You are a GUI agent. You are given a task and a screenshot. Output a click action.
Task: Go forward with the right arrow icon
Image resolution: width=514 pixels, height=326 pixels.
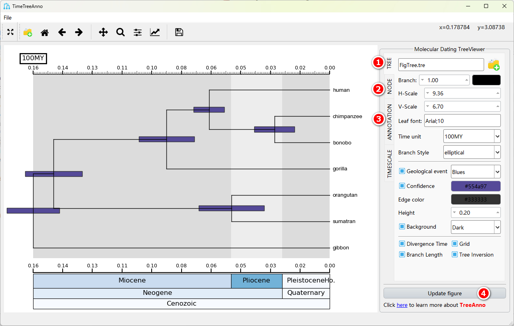[79, 32]
